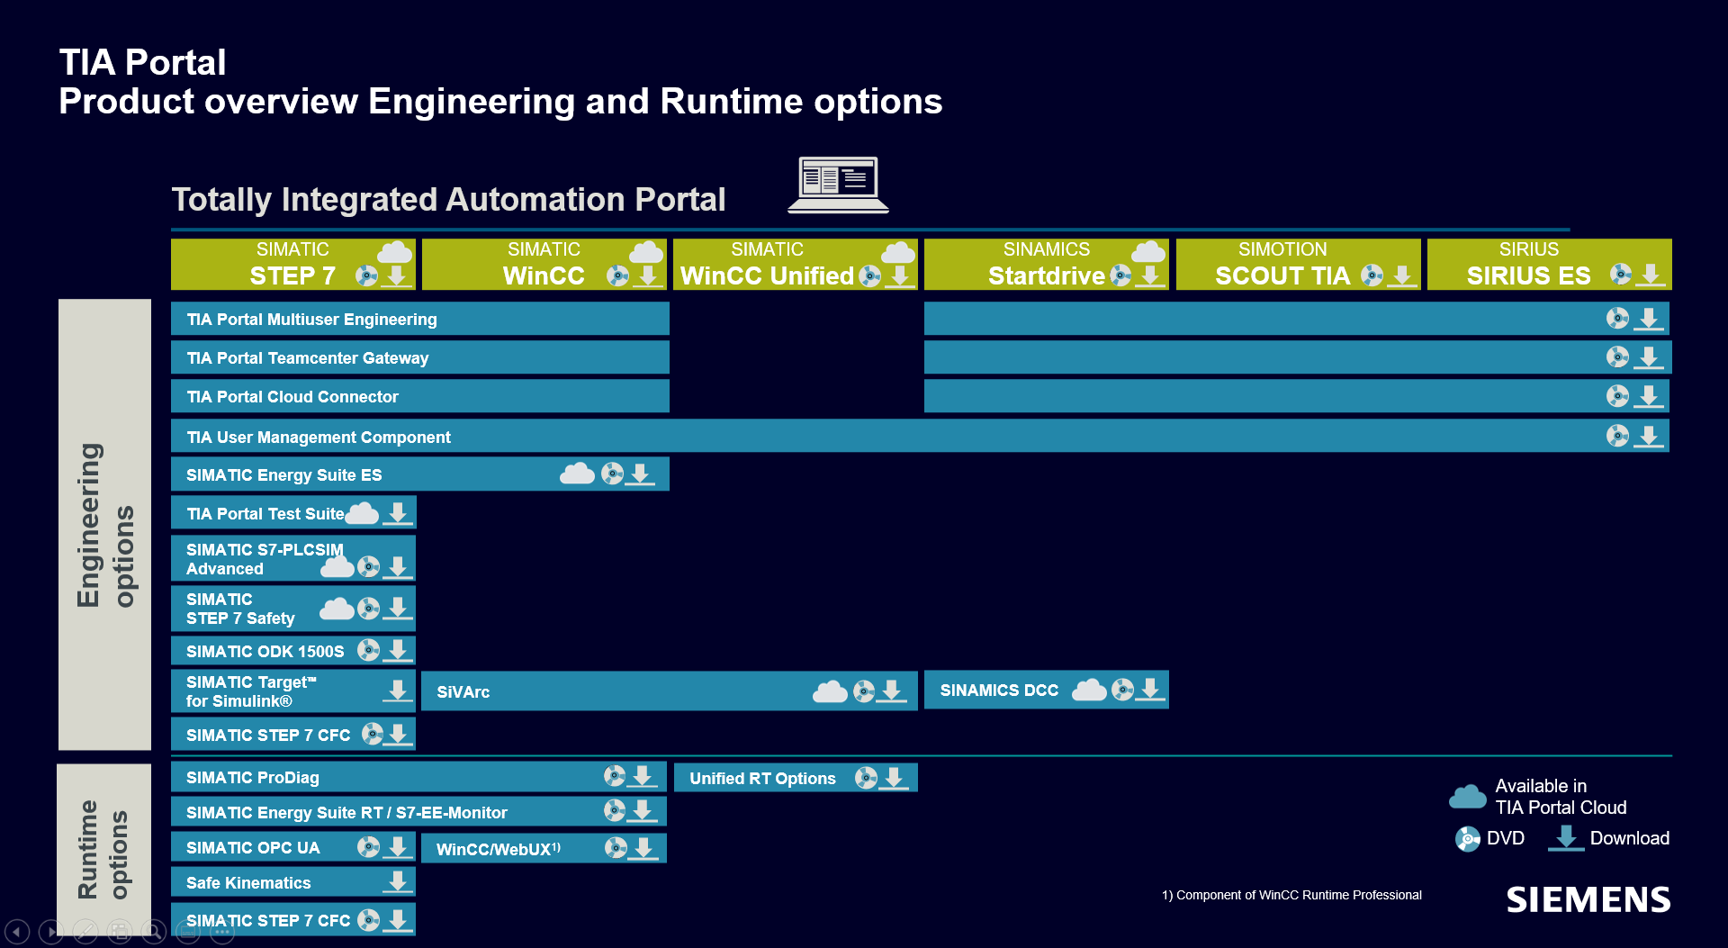Advance to the next slide with the forward arrow
The height and width of the screenshot is (948, 1728).
point(51,932)
